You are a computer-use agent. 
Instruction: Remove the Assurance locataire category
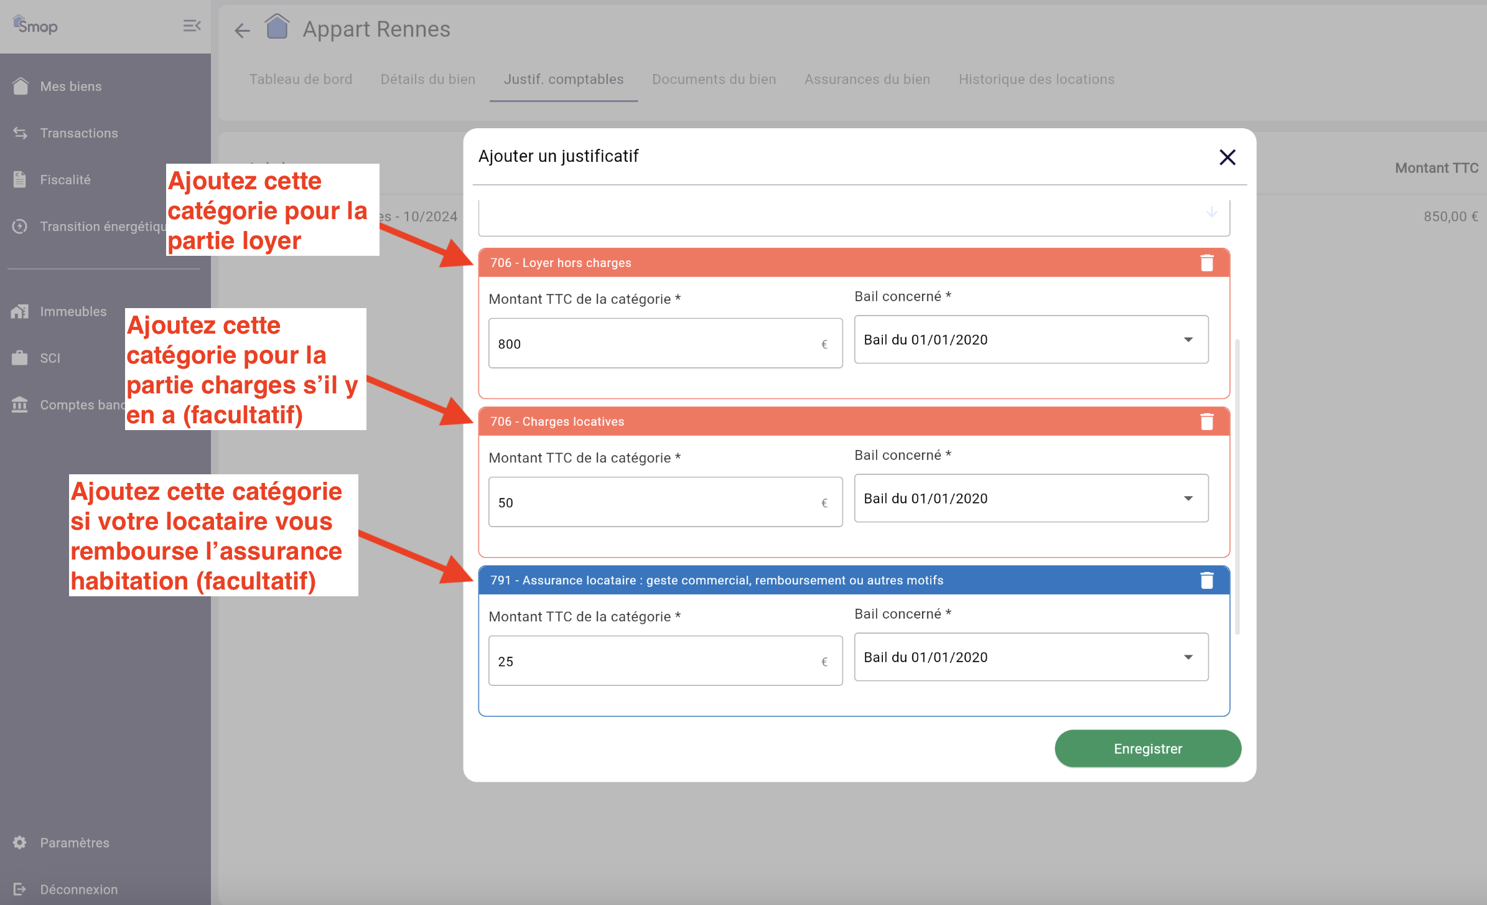click(1206, 580)
